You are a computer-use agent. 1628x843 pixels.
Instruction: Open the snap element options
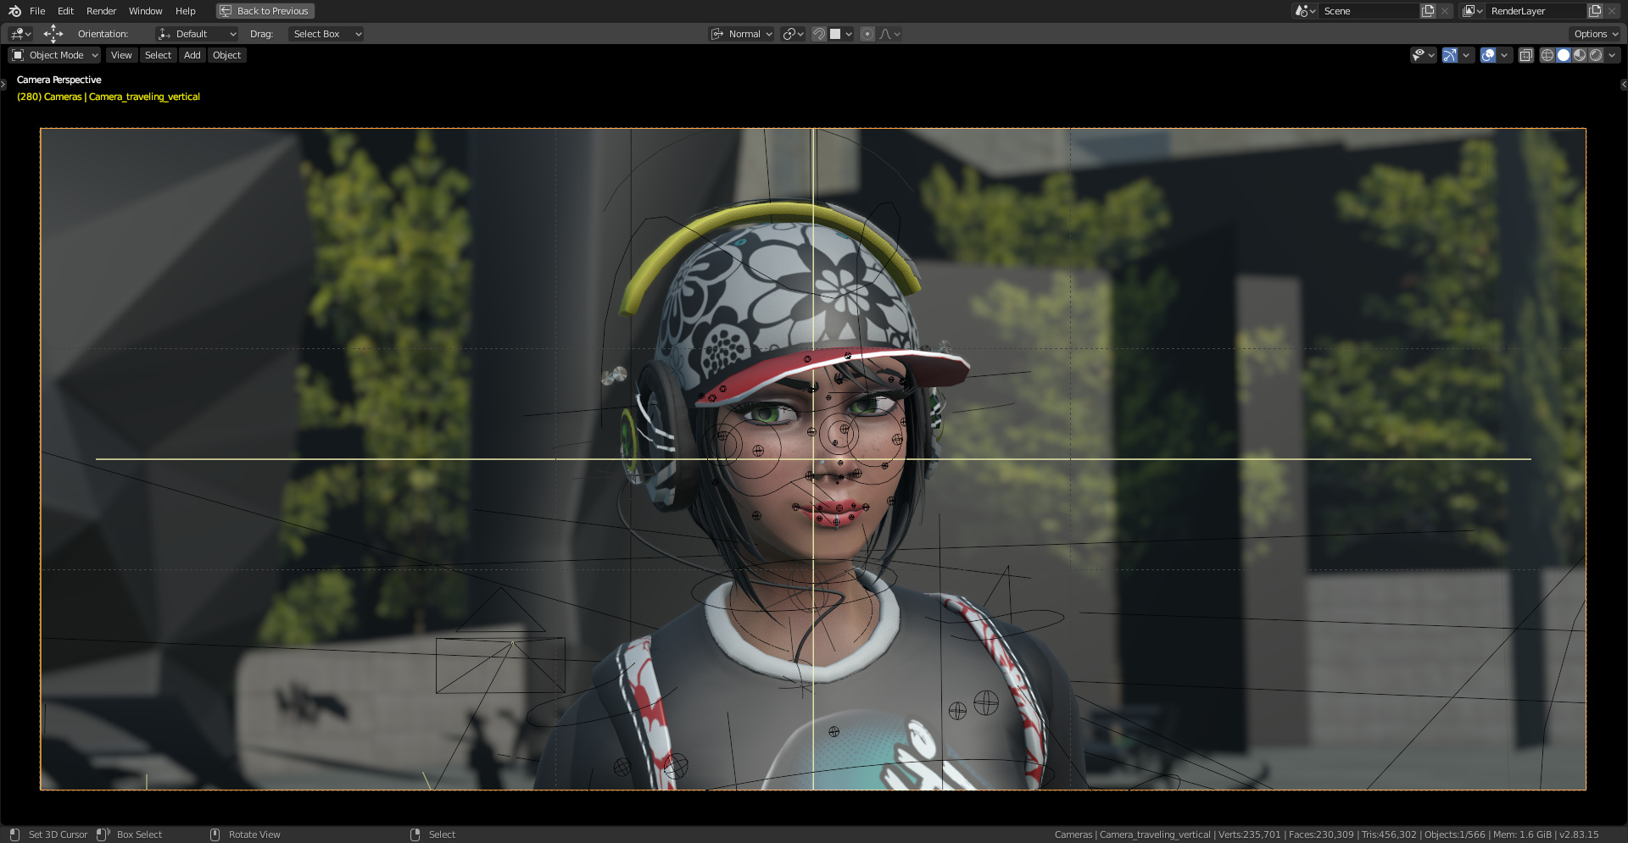point(841,34)
